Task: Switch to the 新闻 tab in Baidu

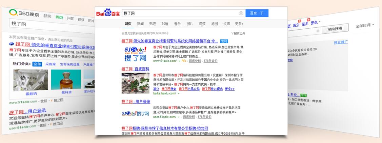Action: click(x=140, y=24)
